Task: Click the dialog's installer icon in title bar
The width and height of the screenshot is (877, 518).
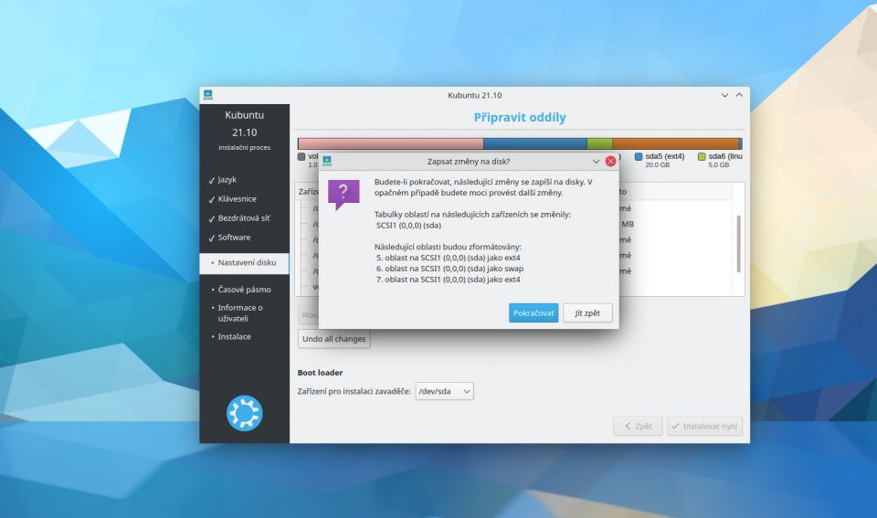Action: (327, 161)
